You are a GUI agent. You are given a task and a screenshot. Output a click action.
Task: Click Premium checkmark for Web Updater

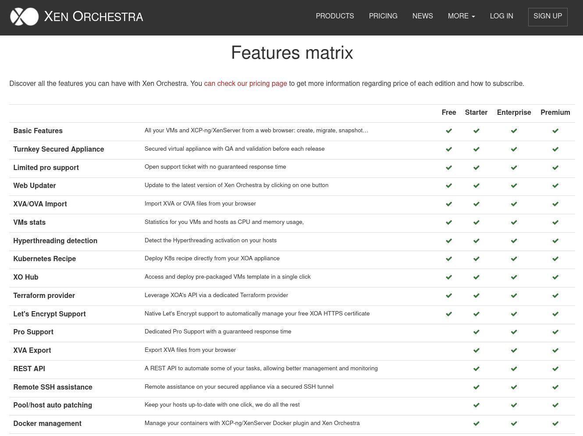click(x=555, y=186)
